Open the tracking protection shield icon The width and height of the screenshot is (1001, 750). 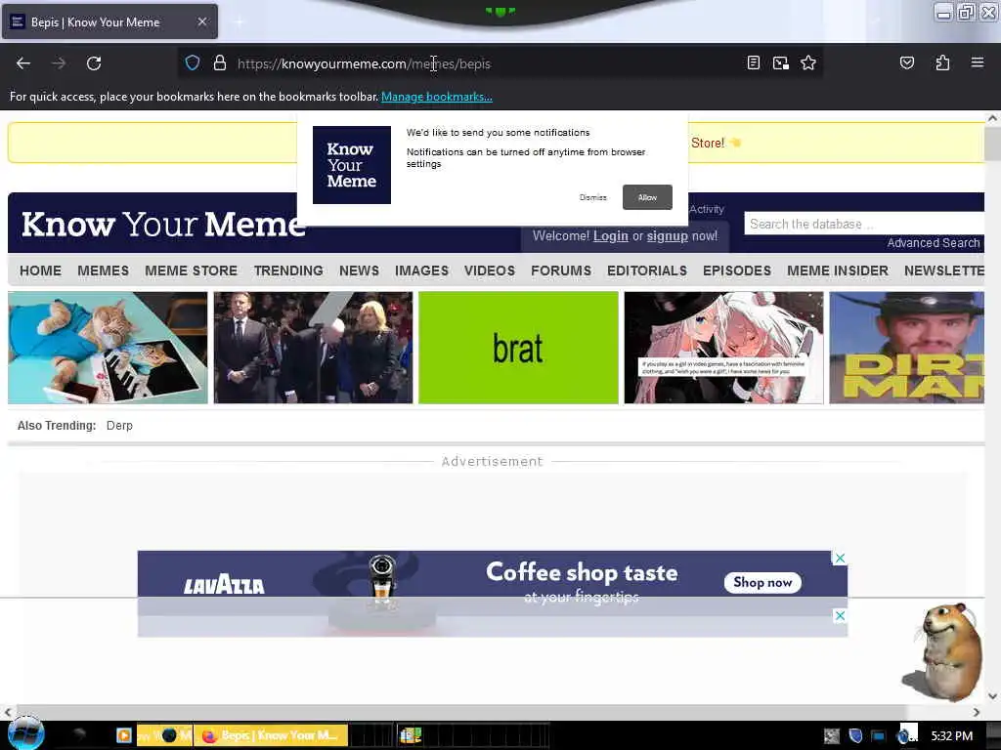click(193, 63)
